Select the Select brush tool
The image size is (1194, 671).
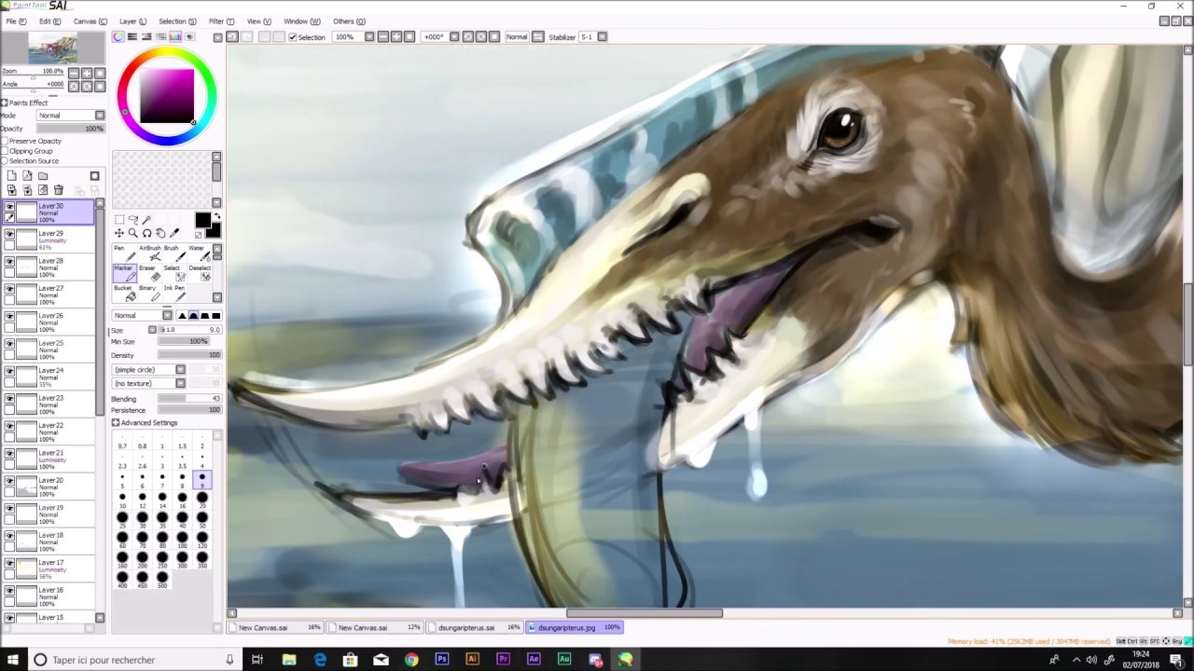pos(174,273)
